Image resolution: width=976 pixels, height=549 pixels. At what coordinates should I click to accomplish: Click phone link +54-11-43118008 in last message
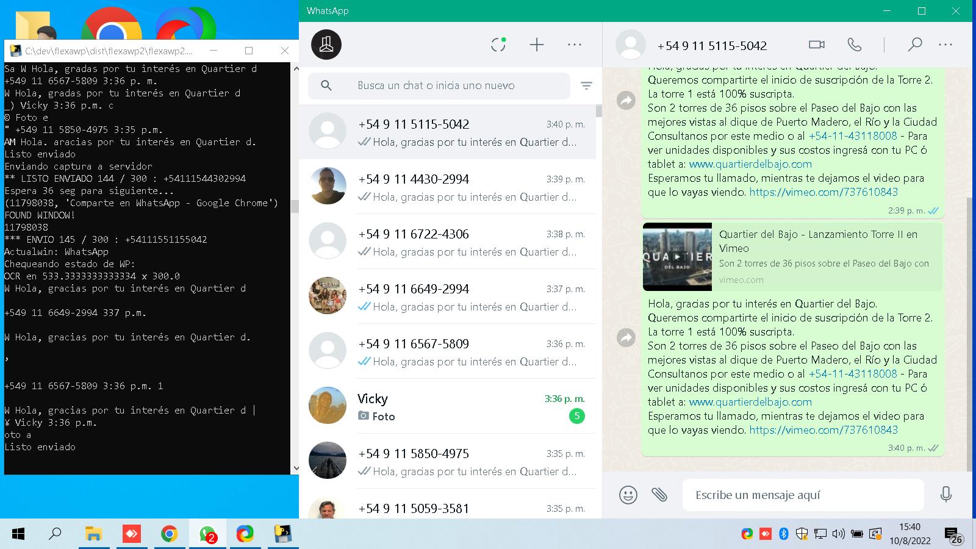(x=853, y=374)
